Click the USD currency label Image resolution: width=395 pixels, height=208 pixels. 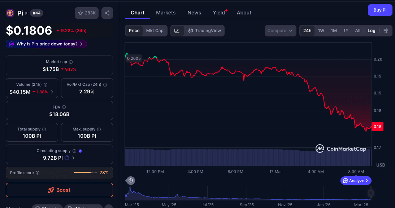tap(381, 165)
